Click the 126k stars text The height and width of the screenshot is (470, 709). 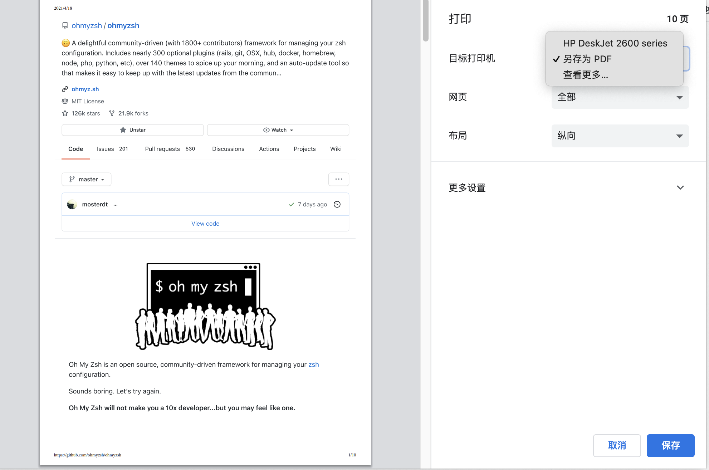pyautogui.click(x=86, y=113)
